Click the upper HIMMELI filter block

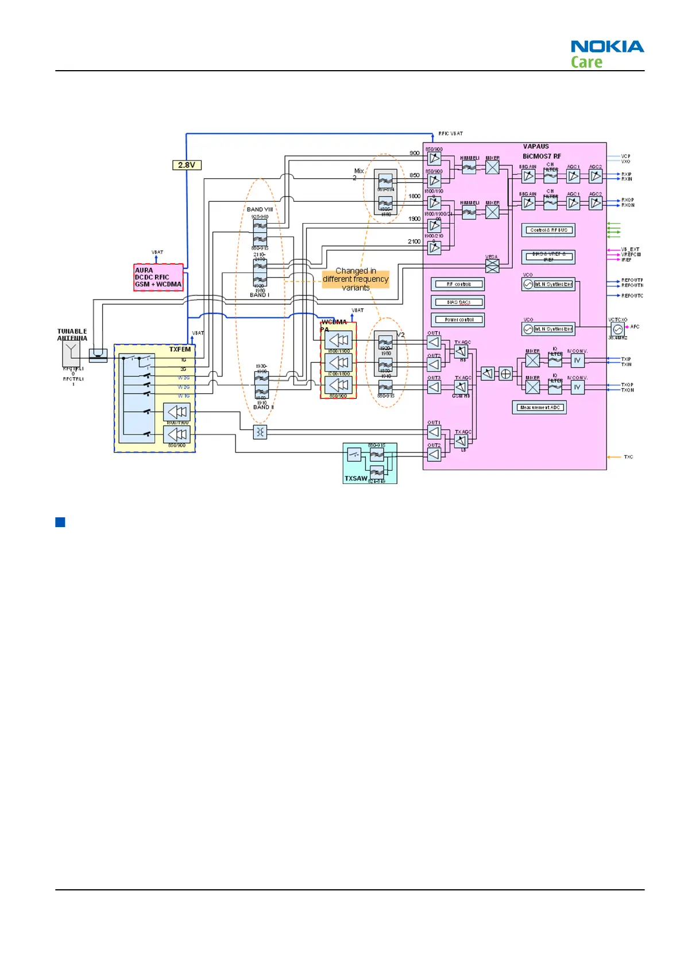[469, 167]
